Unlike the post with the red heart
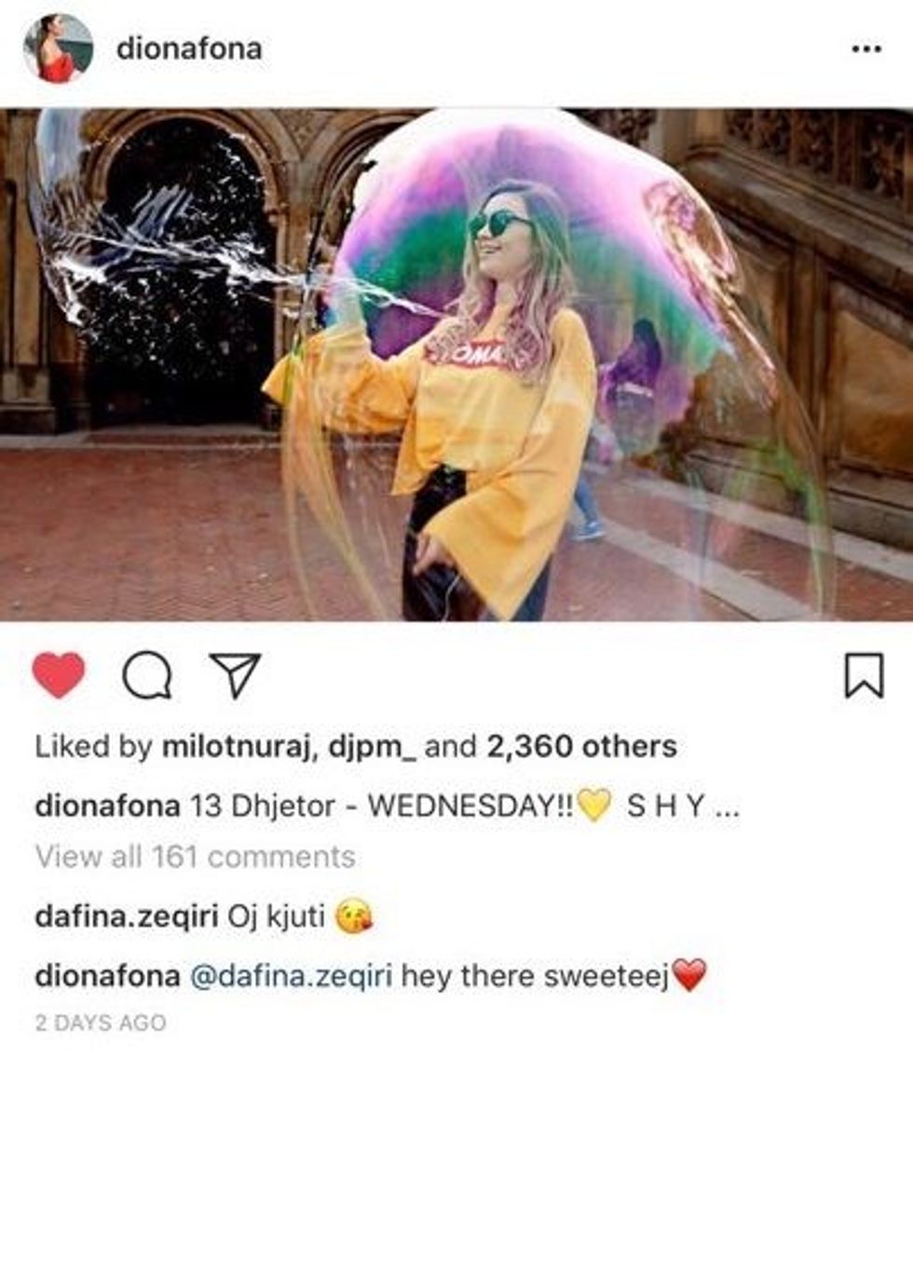The width and height of the screenshot is (913, 1277). (x=59, y=674)
